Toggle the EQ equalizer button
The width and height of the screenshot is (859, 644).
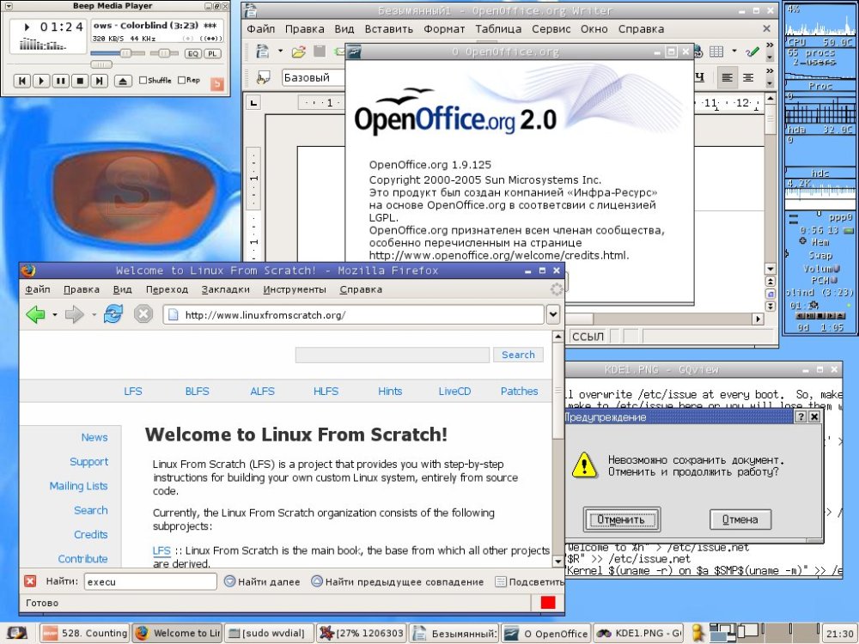point(192,53)
